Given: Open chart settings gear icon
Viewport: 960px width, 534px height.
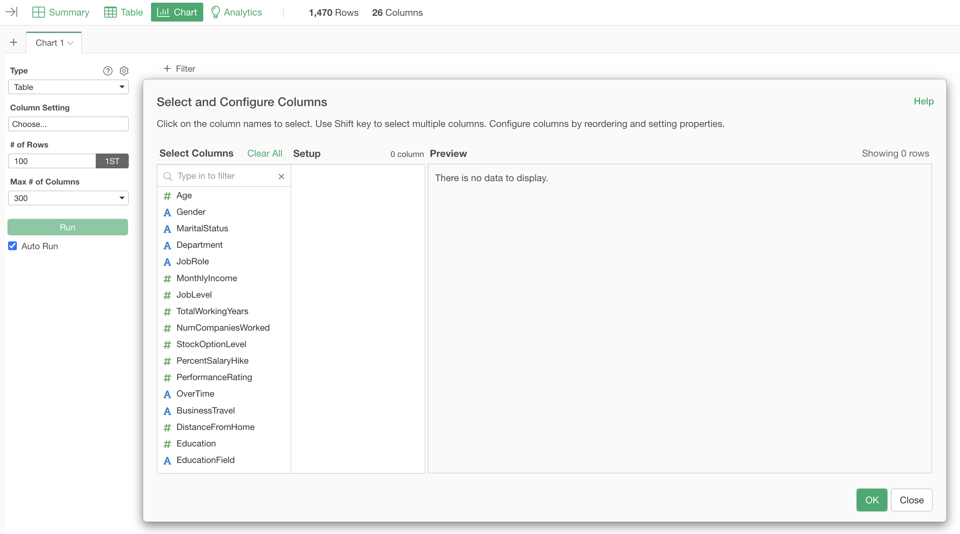Looking at the screenshot, I should tap(124, 71).
